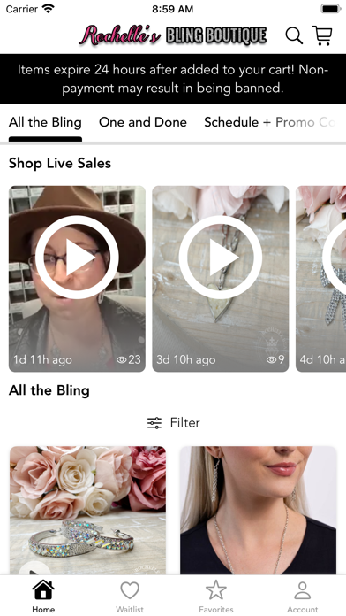Open the 4d 10h ago live sale card
Viewport: 346px width, 616px height.
321,279
